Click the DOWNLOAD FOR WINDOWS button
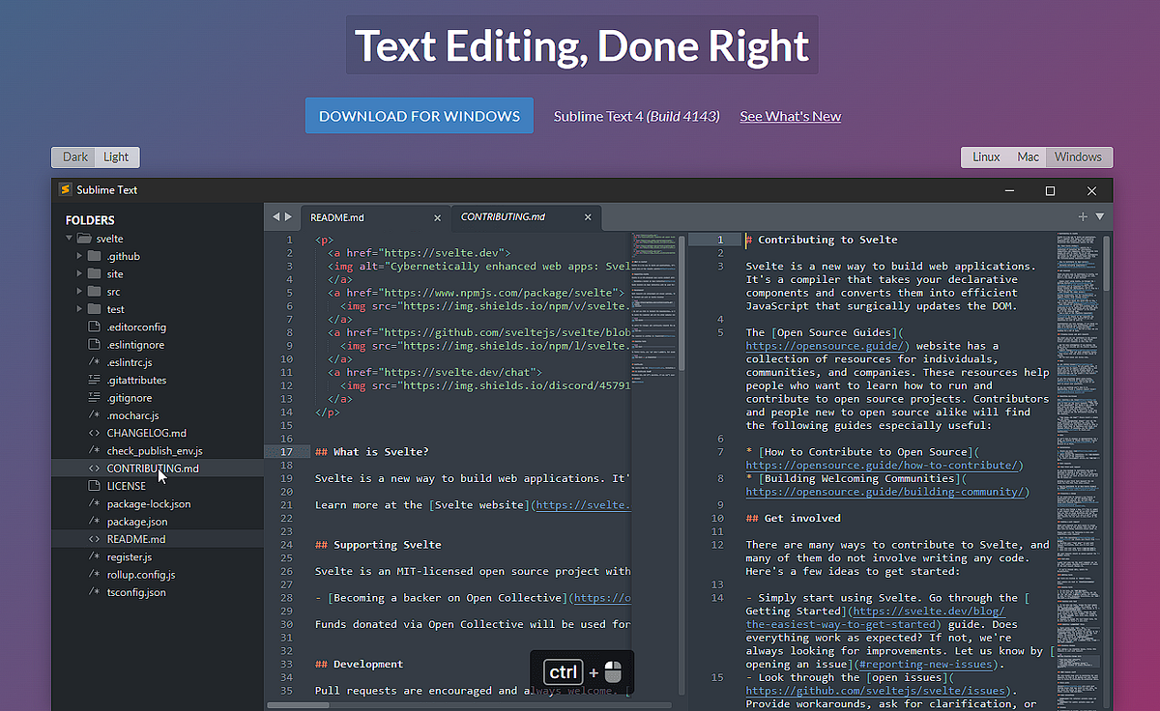1160x711 pixels. pyautogui.click(x=419, y=115)
